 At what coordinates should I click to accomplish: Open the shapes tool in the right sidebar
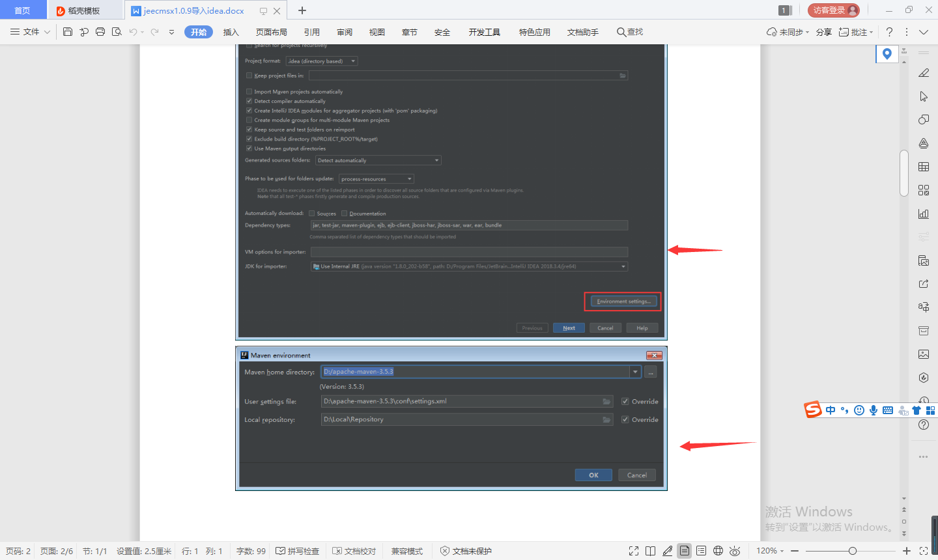click(924, 120)
